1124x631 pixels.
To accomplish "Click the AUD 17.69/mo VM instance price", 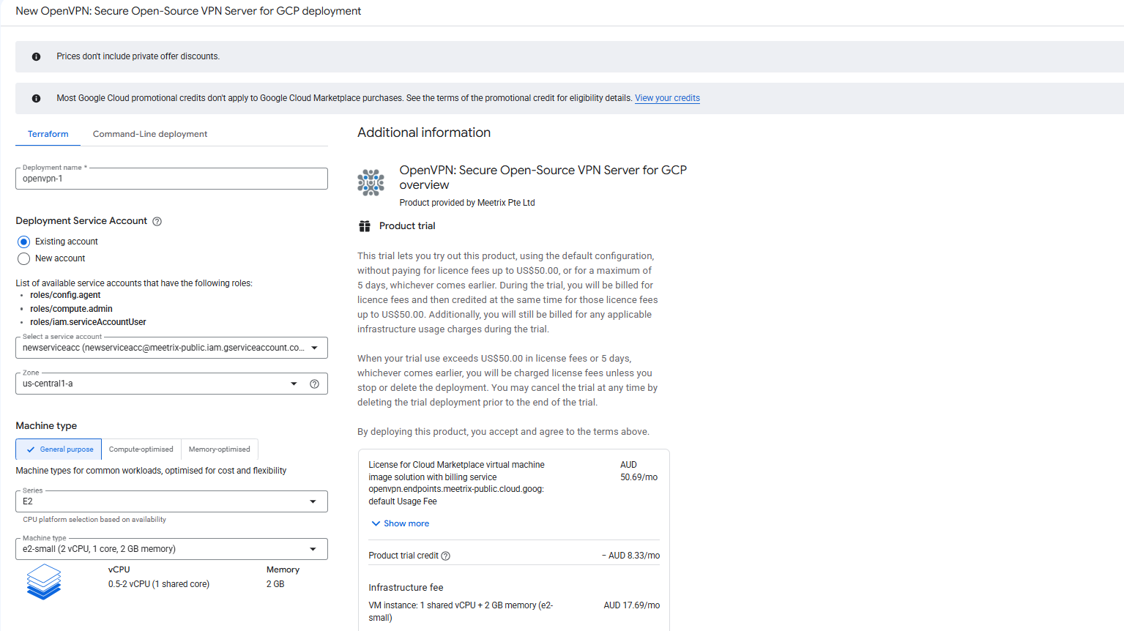I will click(631, 605).
